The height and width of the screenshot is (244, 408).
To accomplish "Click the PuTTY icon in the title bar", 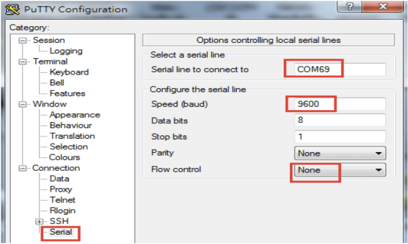I will tap(10, 9).
